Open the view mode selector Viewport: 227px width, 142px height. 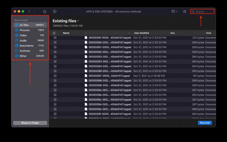point(175,11)
